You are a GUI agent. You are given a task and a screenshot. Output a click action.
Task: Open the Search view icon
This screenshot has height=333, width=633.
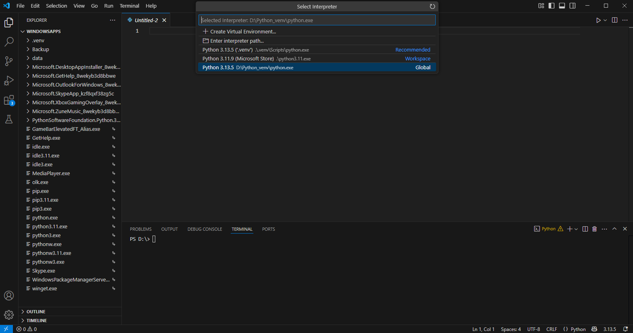pos(9,41)
